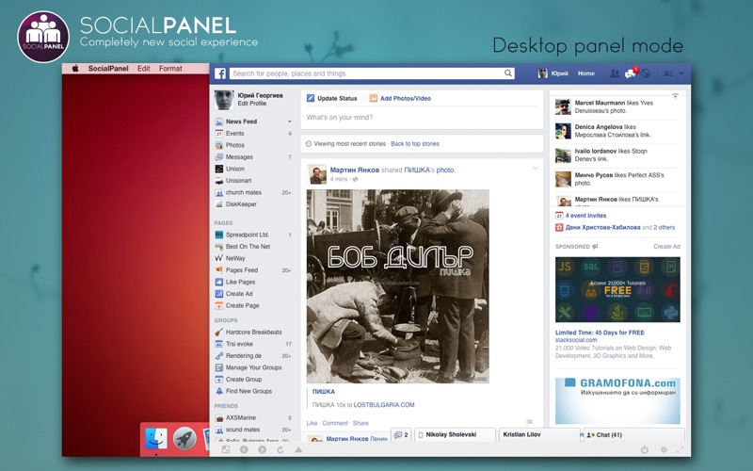Screen dimensions: 753x471
Task: Open the privacy shortcuts lock icon
Action: (668, 74)
